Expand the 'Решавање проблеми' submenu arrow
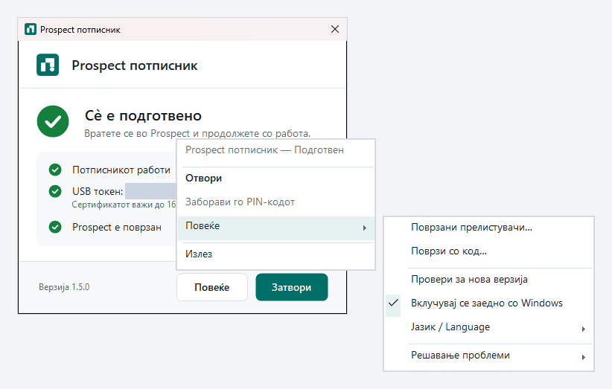 (x=584, y=357)
